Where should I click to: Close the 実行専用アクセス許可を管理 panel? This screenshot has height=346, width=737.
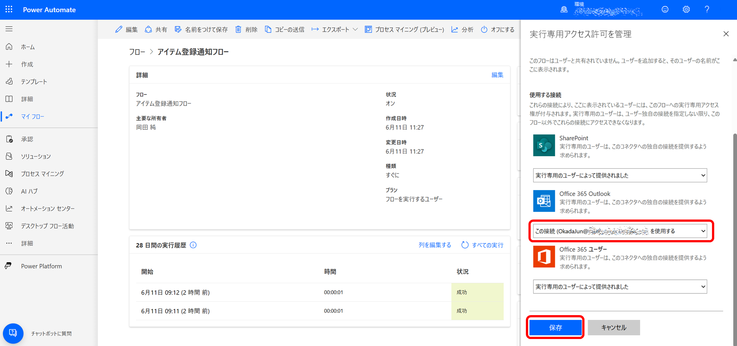click(x=726, y=34)
